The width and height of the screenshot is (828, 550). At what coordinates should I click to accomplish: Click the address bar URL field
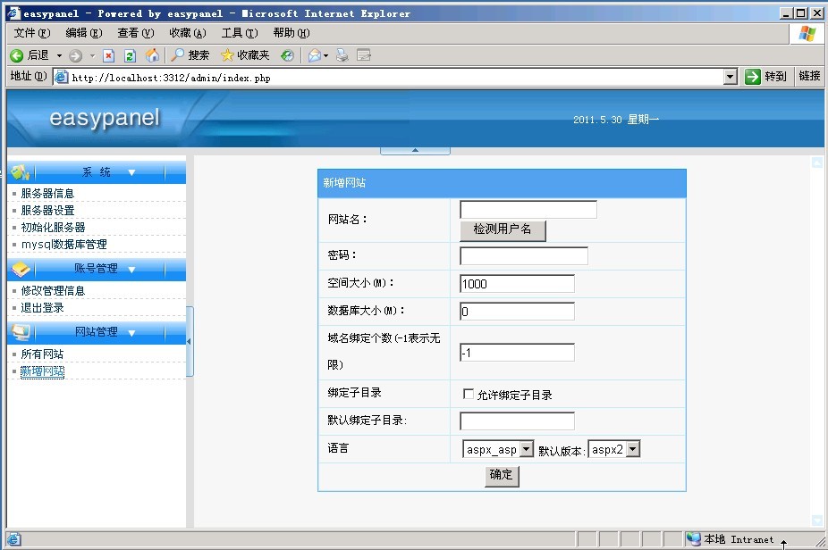coord(393,78)
